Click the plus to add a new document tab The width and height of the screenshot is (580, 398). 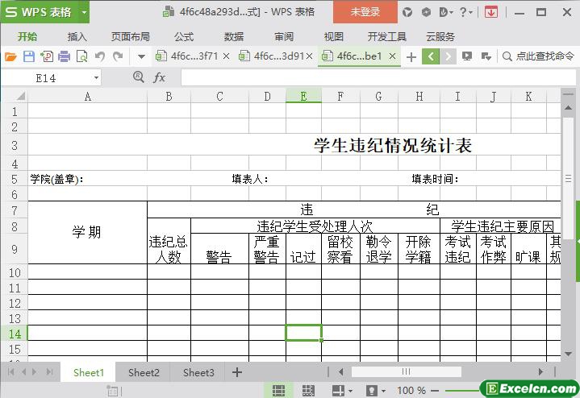click(x=411, y=57)
